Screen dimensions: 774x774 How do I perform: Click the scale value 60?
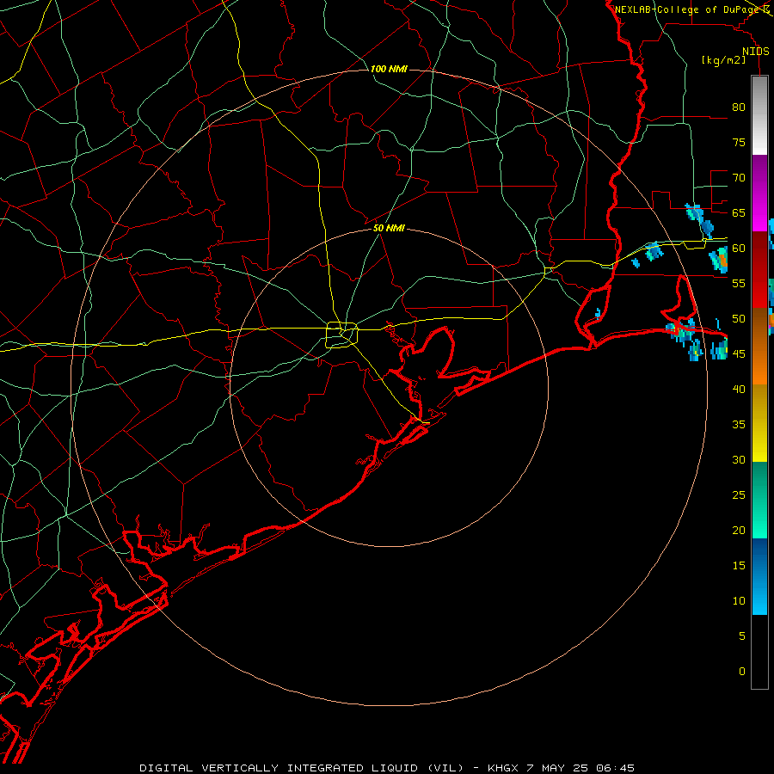(739, 248)
